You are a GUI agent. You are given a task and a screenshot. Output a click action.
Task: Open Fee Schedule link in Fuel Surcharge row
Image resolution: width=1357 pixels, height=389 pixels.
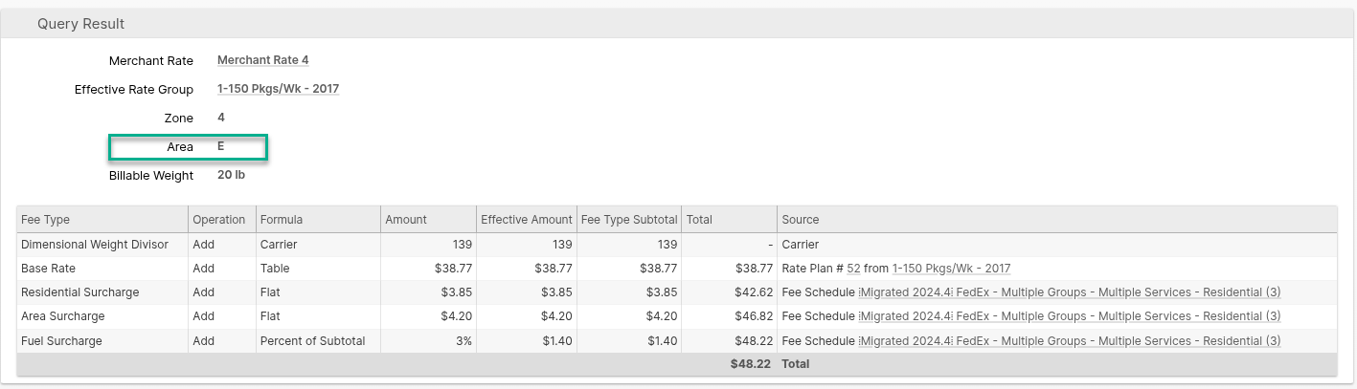[x=1070, y=341]
